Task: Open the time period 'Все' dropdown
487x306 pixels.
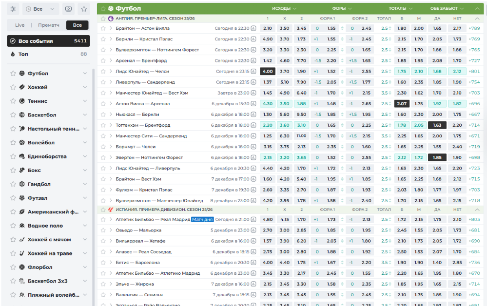Action: [x=41, y=9]
